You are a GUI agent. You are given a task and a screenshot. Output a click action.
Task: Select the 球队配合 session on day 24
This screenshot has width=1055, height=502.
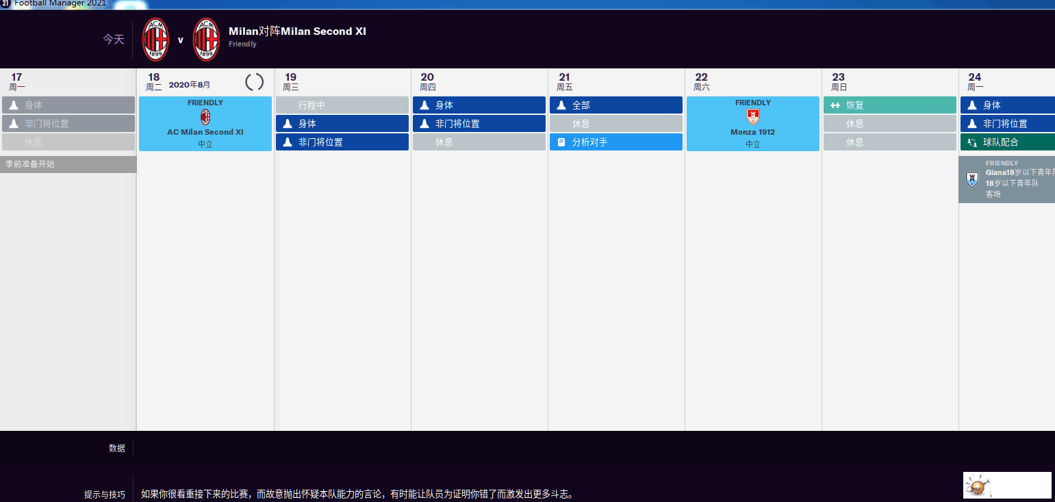pyautogui.click(x=1008, y=142)
